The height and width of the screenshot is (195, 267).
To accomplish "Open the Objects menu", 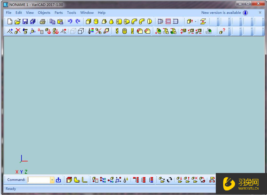I will [44, 12].
